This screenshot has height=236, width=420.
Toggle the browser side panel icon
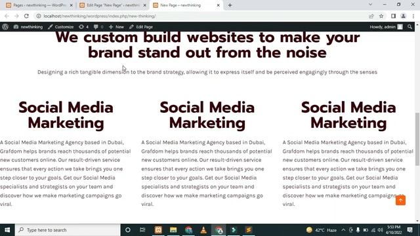click(393, 16)
